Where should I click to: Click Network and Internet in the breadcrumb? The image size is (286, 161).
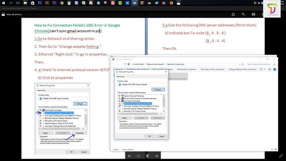(155, 64)
